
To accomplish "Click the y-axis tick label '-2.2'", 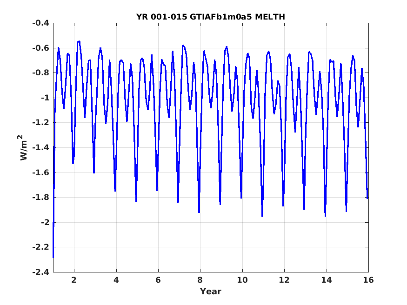I will 41,247.
